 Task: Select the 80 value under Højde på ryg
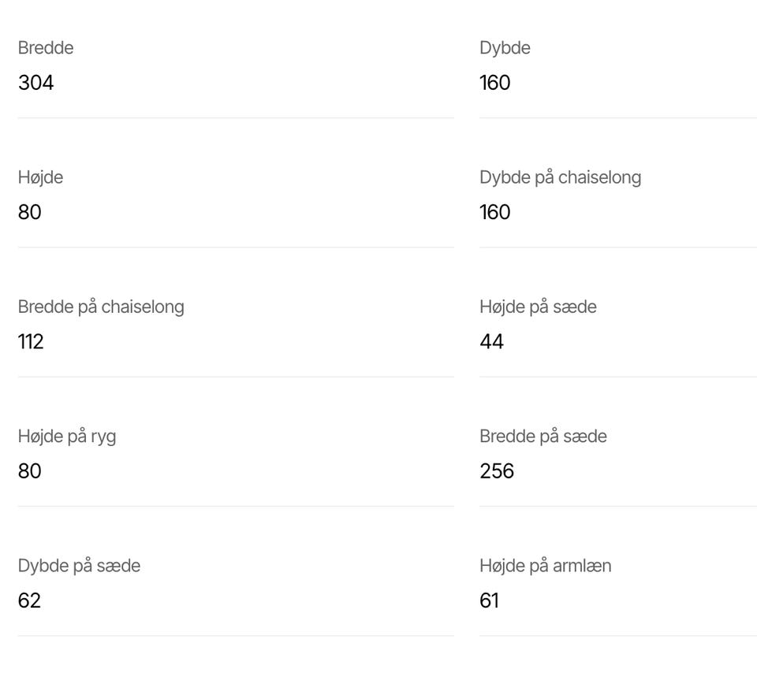pyautogui.click(x=30, y=470)
